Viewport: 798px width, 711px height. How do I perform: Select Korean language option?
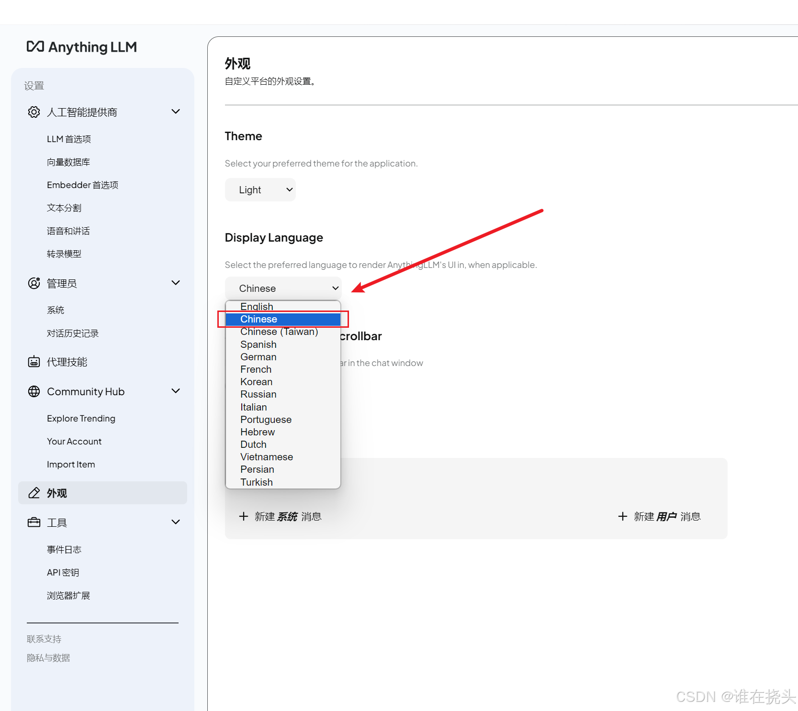click(283, 382)
